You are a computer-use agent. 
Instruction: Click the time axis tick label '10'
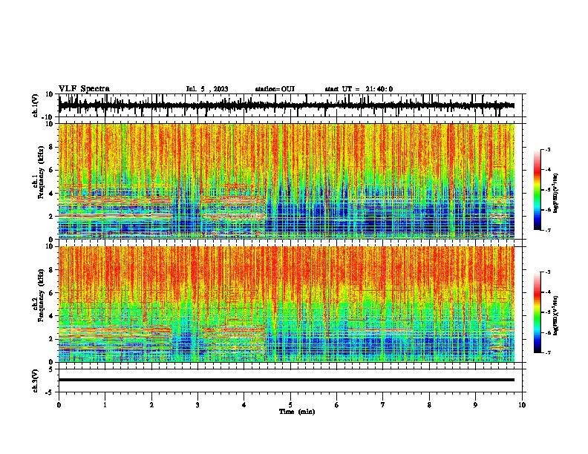(x=522, y=405)
